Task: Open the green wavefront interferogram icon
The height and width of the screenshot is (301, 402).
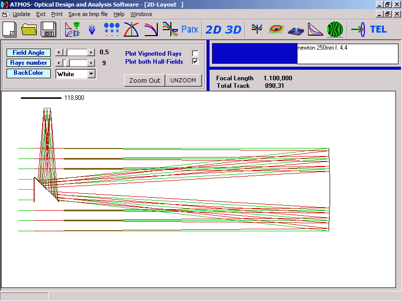Action: (335, 29)
